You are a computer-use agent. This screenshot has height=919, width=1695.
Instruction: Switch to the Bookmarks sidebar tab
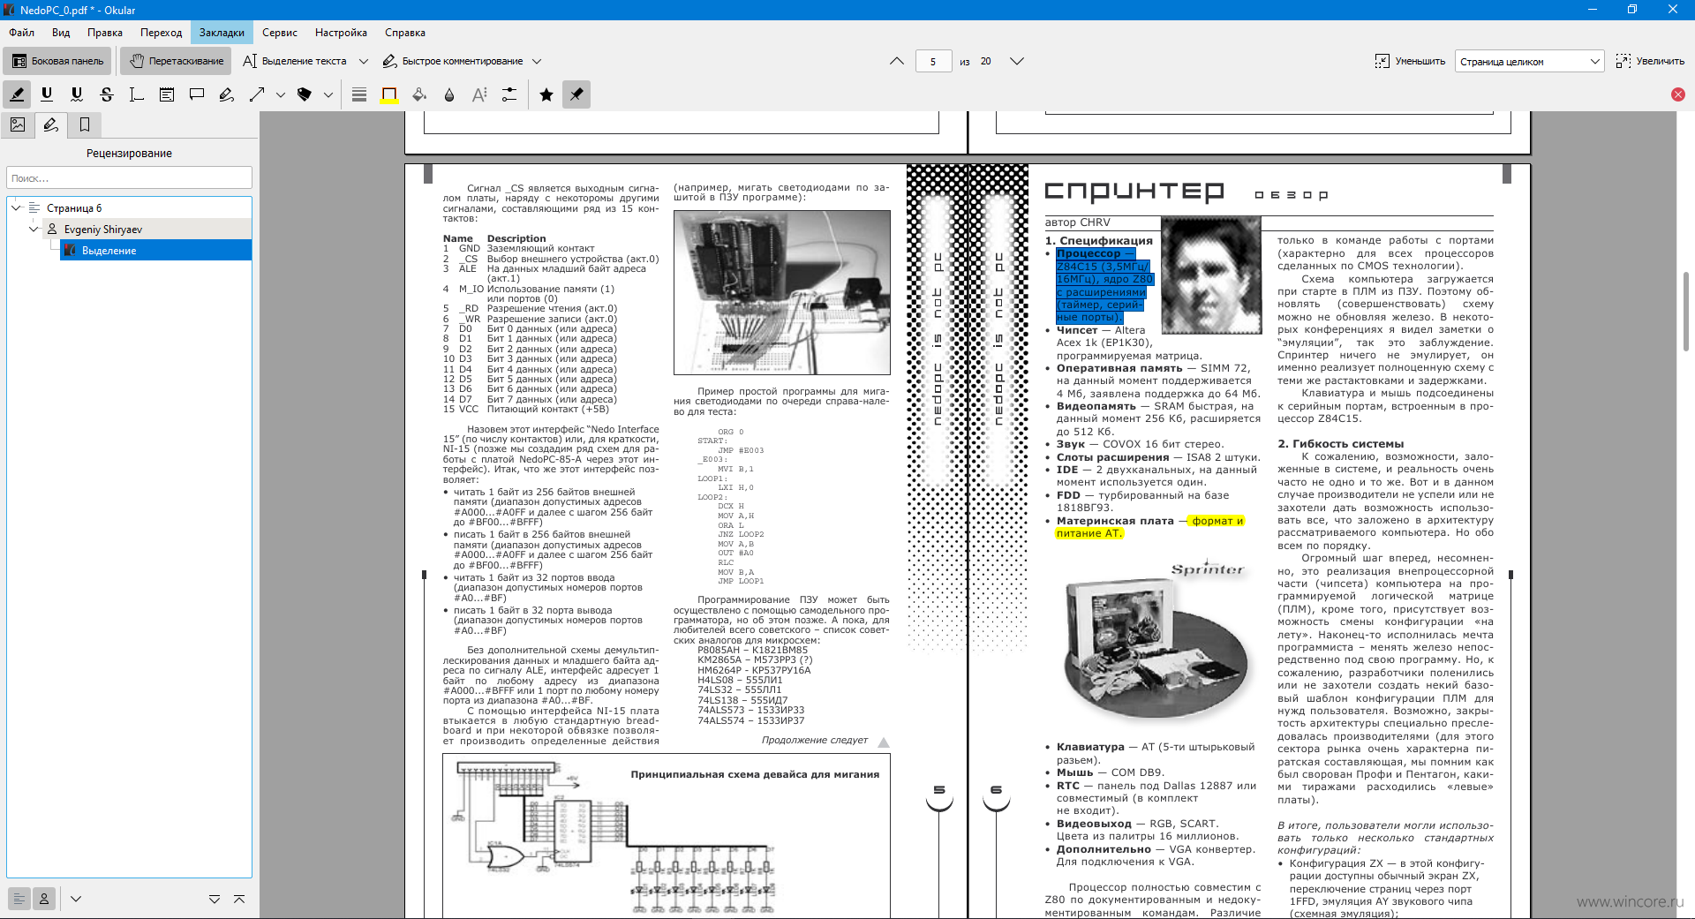(85, 124)
